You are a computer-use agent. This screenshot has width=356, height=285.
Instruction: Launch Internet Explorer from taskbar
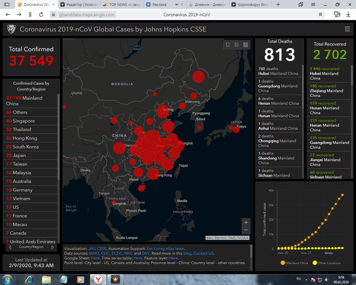click(29, 279)
